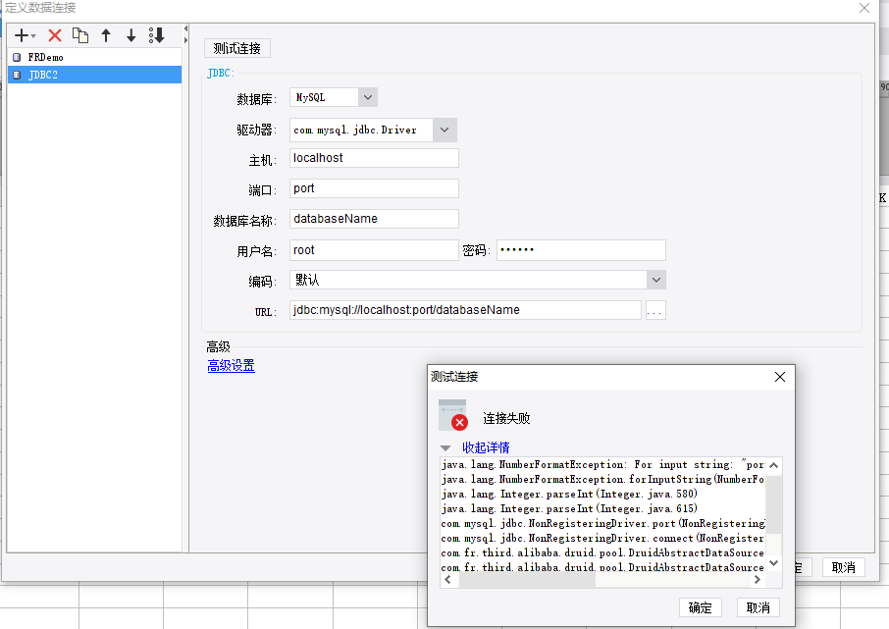
Task: Select FRDemo connection in list
Action: [x=94, y=57]
